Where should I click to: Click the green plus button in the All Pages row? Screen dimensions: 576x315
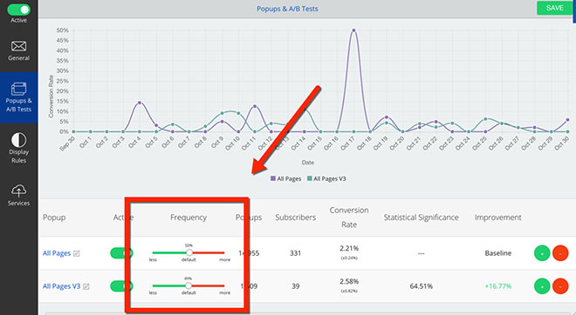pos(542,253)
